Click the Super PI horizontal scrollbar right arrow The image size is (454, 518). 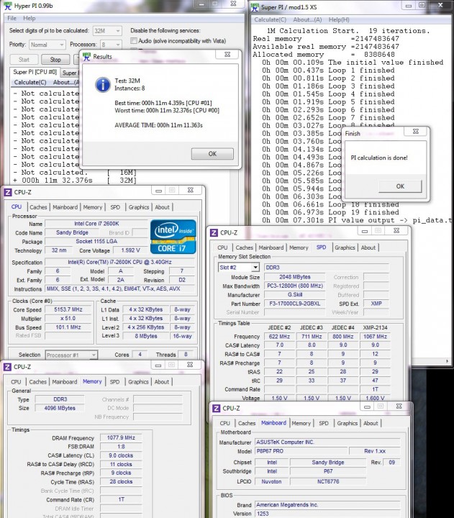tap(447, 361)
